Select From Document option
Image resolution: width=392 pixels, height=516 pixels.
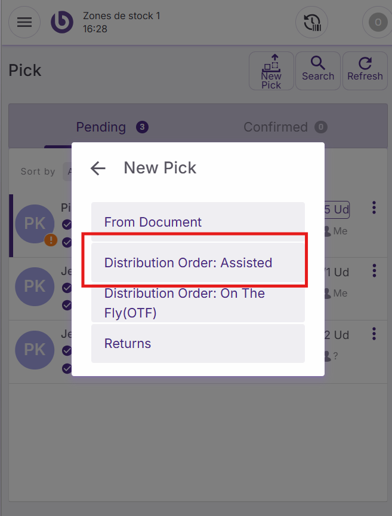tap(197, 222)
